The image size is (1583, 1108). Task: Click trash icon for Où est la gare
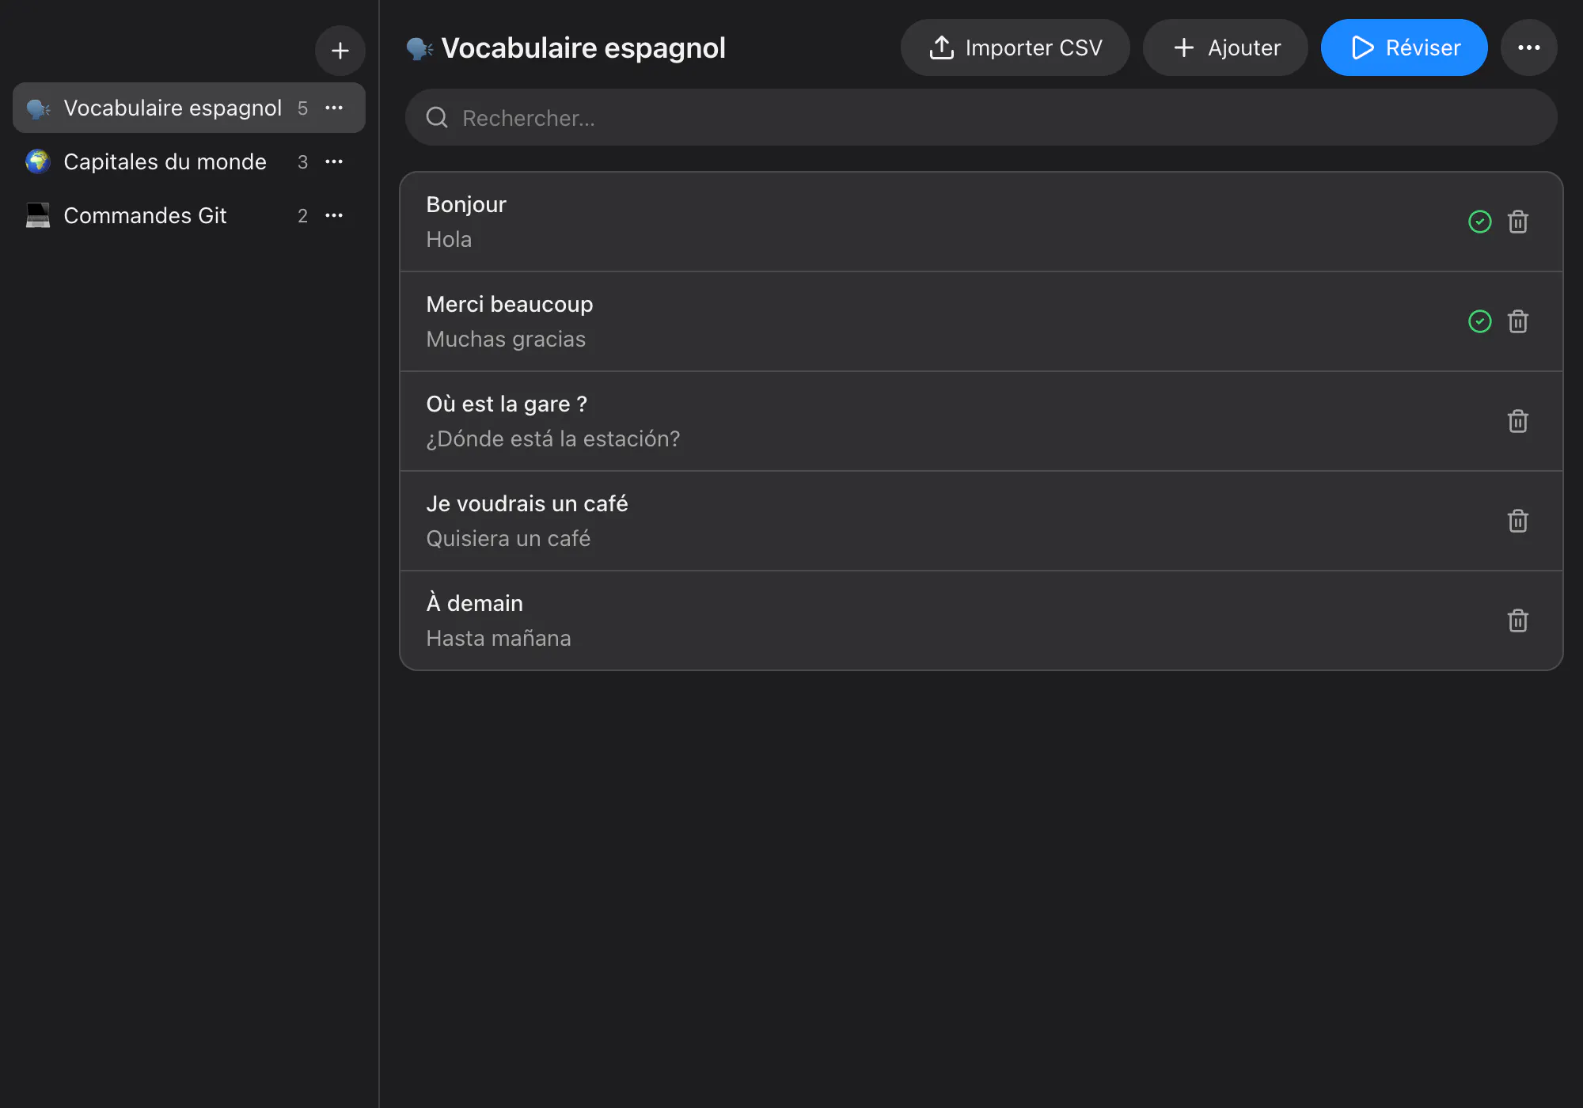coord(1517,421)
